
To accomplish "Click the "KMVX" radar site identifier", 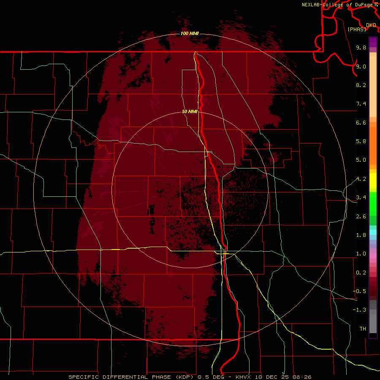I will click(x=243, y=377).
